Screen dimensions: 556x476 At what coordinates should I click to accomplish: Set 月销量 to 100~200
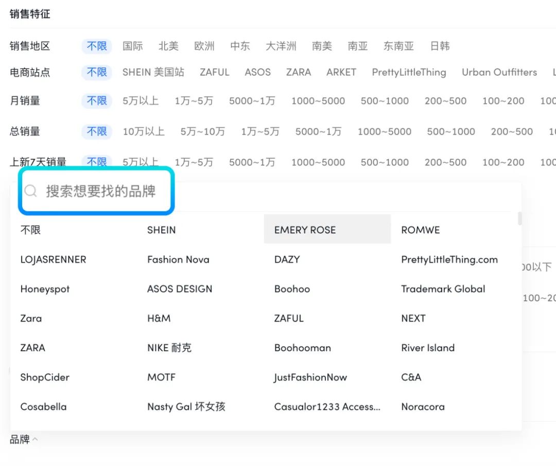(x=503, y=101)
